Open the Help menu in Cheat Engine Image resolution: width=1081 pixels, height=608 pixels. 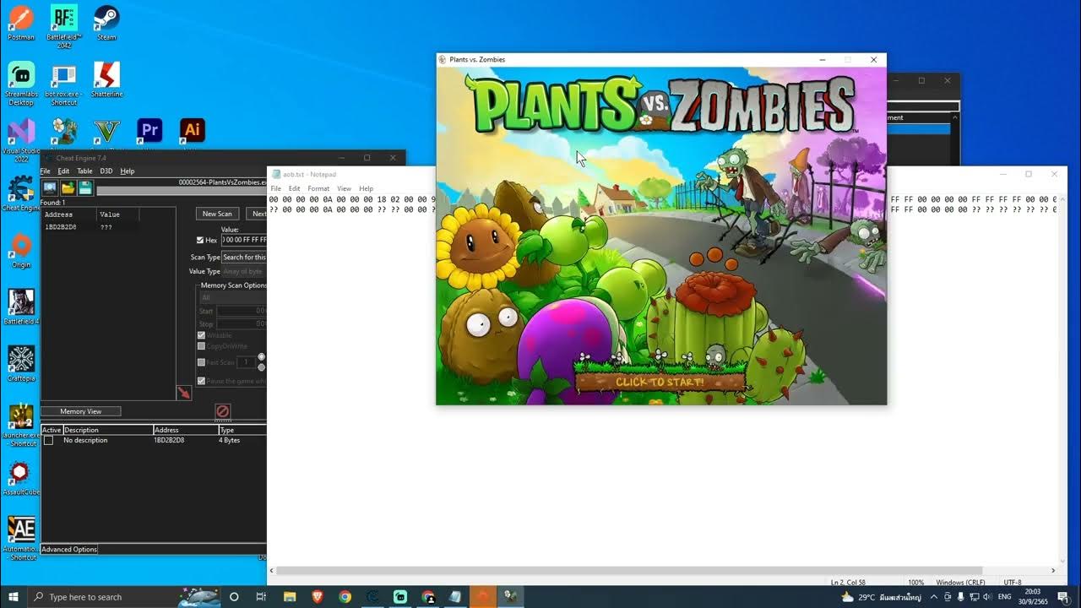coord(128,171)
